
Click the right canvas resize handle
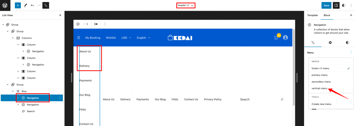click(x=297, y=77)
